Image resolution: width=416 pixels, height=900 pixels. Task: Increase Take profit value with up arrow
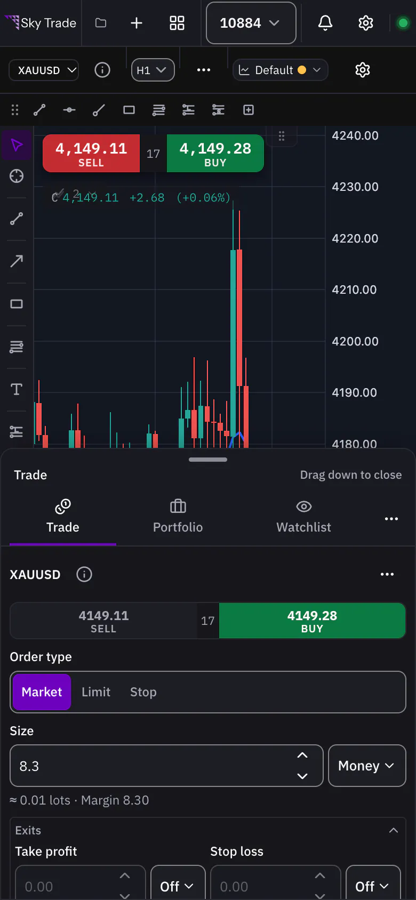coord(125,875)
